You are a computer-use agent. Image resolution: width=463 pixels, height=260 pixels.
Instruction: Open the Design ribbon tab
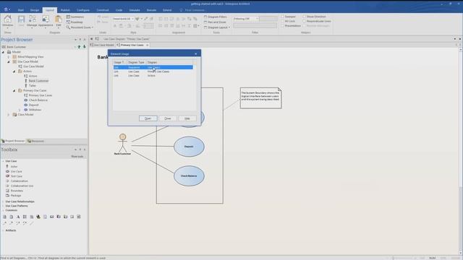pyautogui.click(x=35, y=10)
